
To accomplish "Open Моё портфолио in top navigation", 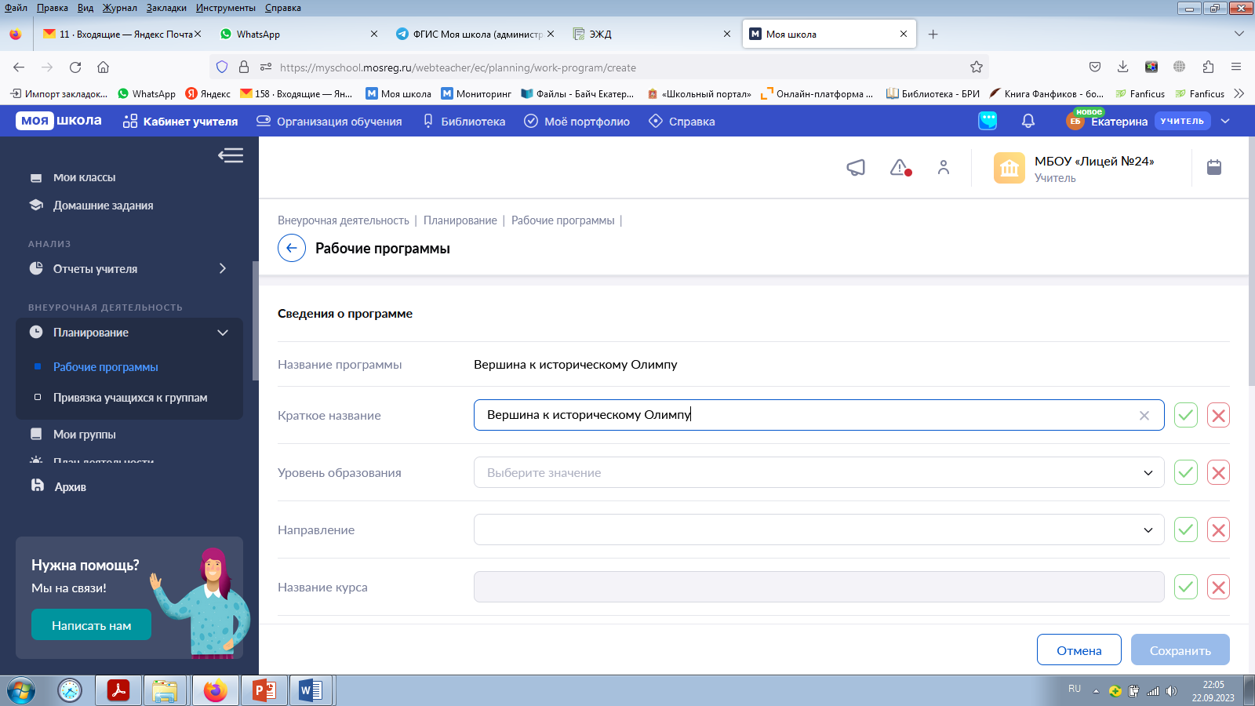I will pos(577,122).
